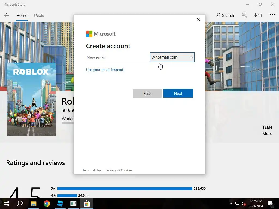279x209 pixels.
Task: Switch to the Deals tab
Action: [x=39, y=16]
